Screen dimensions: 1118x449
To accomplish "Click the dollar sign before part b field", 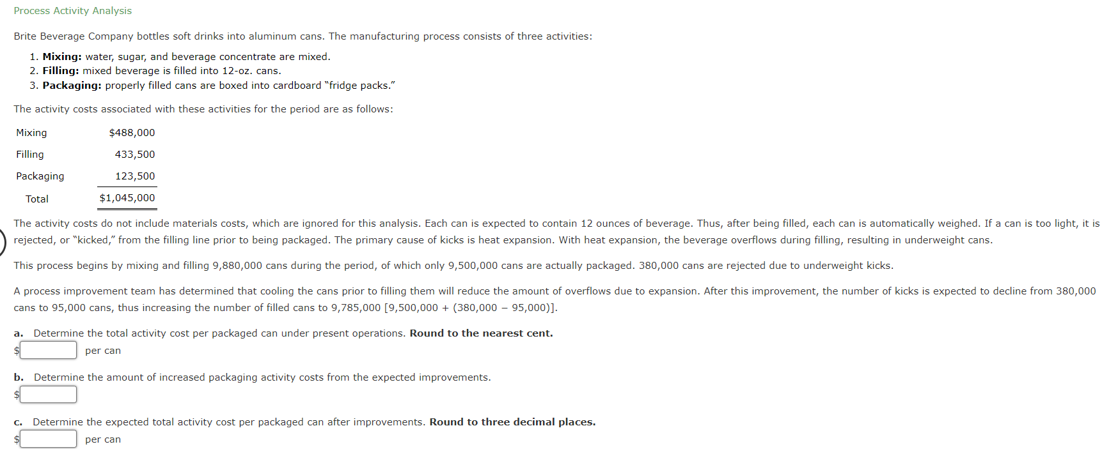I will click(16, 394).
